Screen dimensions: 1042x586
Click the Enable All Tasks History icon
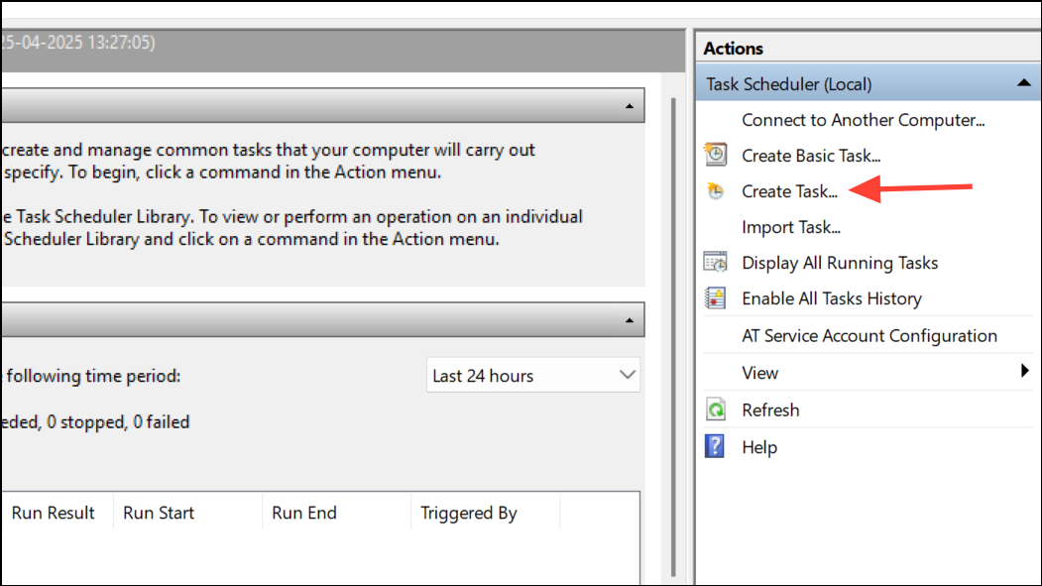[715, 297]
